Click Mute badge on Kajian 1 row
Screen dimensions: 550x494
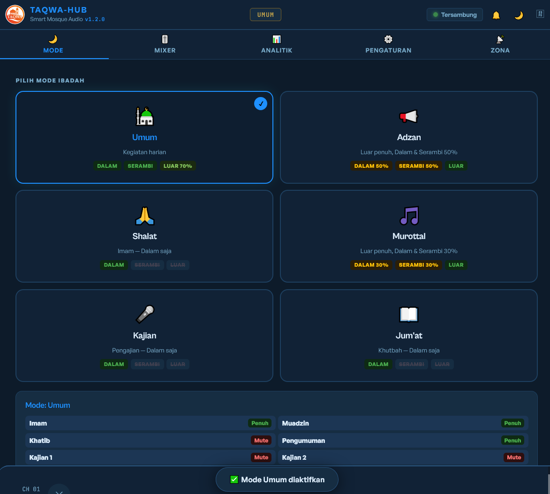(x=261, y=457)
